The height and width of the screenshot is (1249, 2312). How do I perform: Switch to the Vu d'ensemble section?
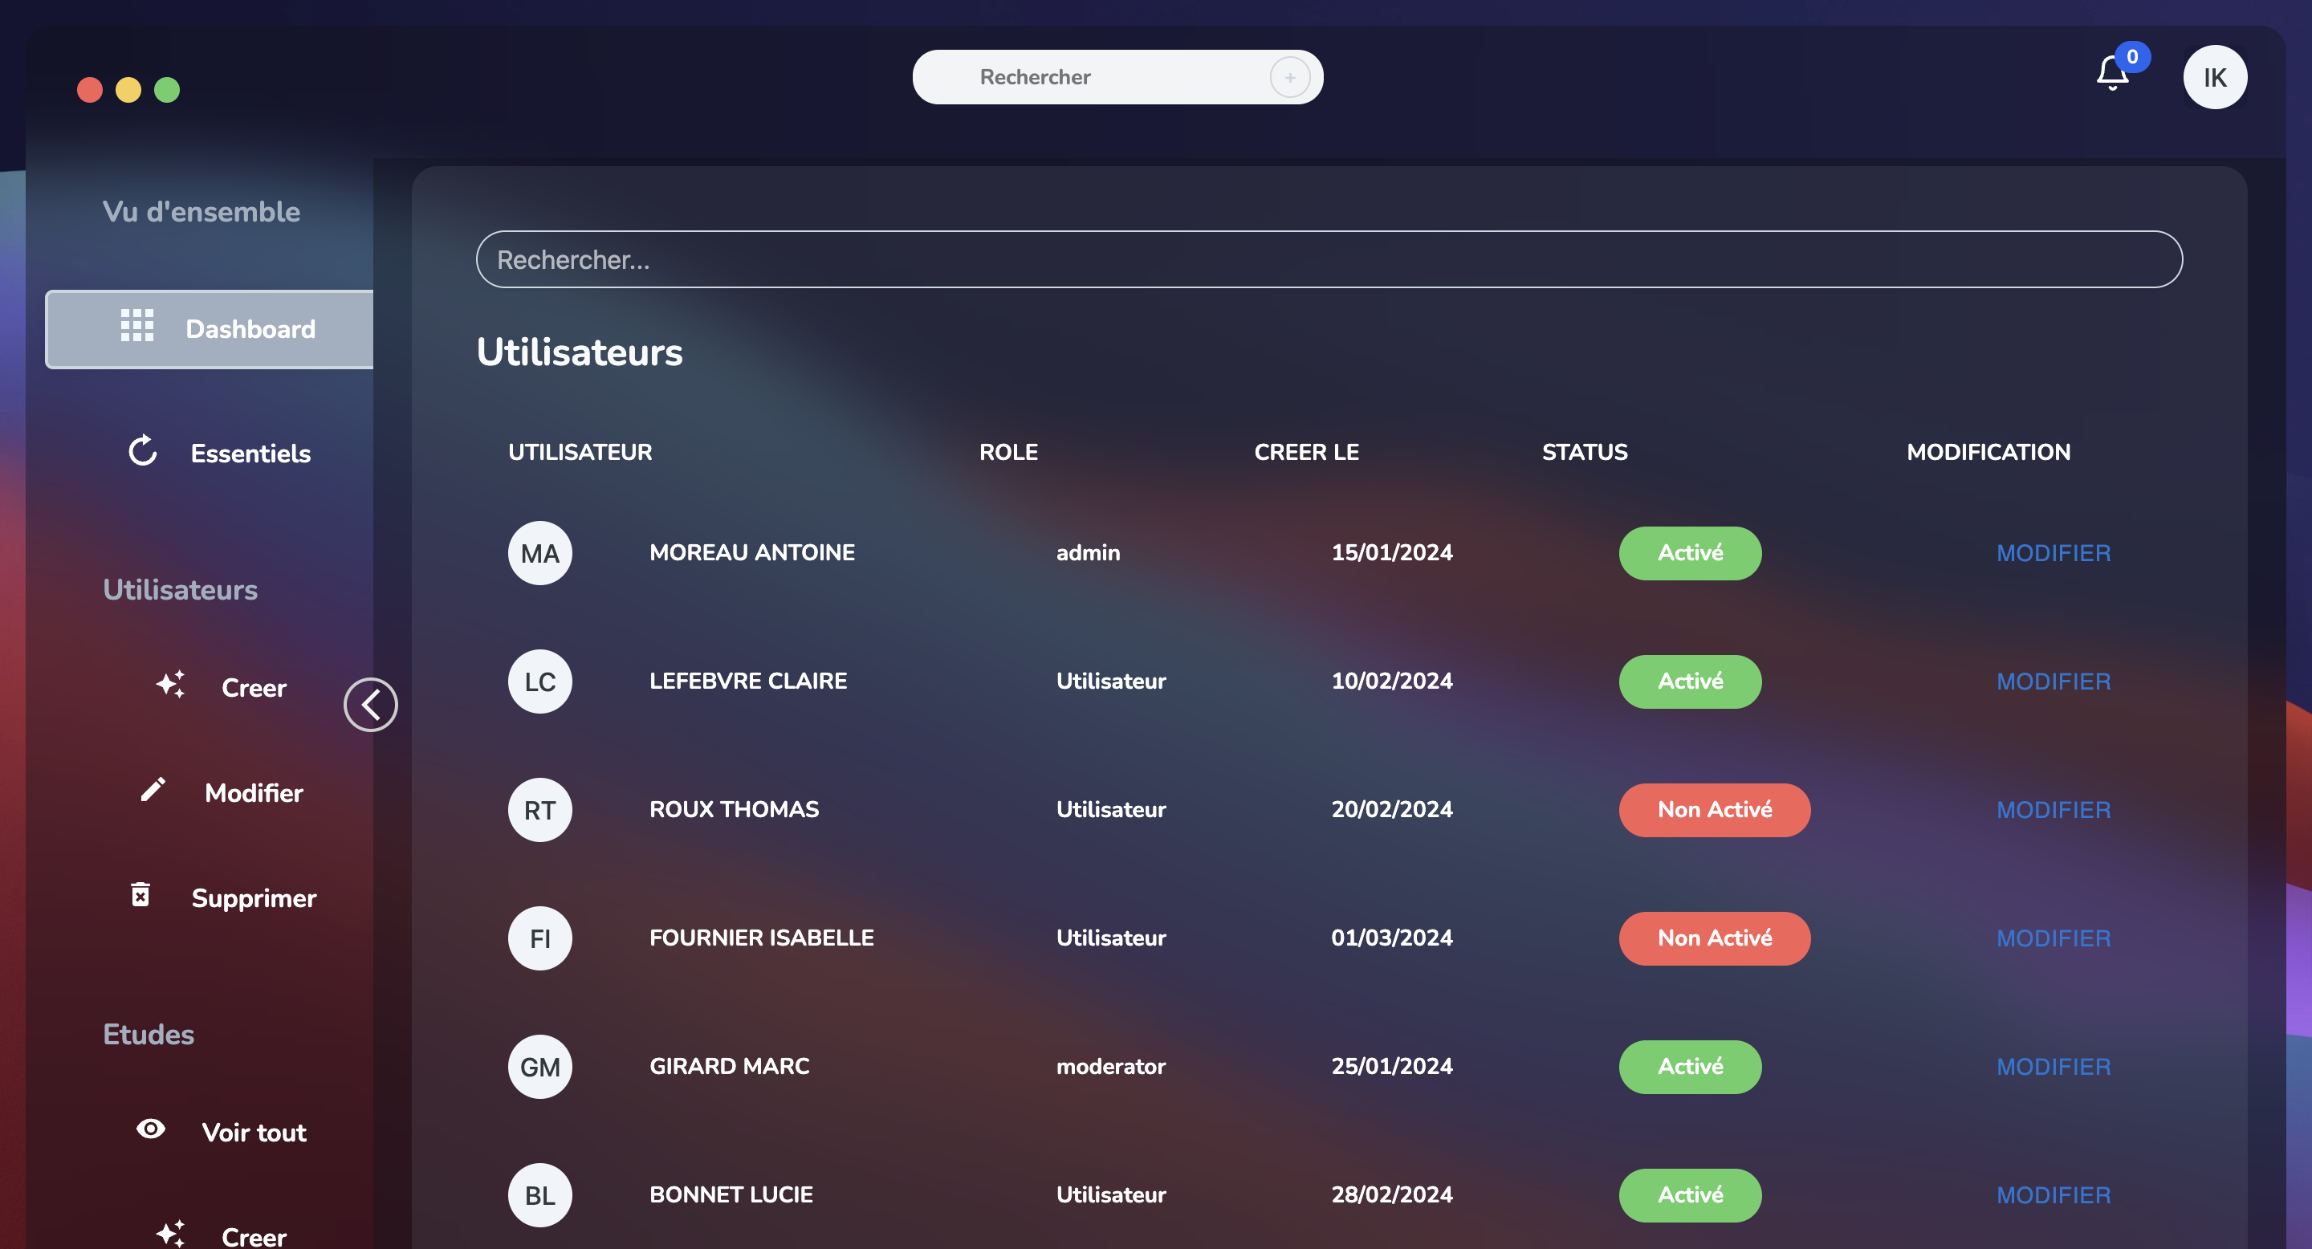coord(201,212)
